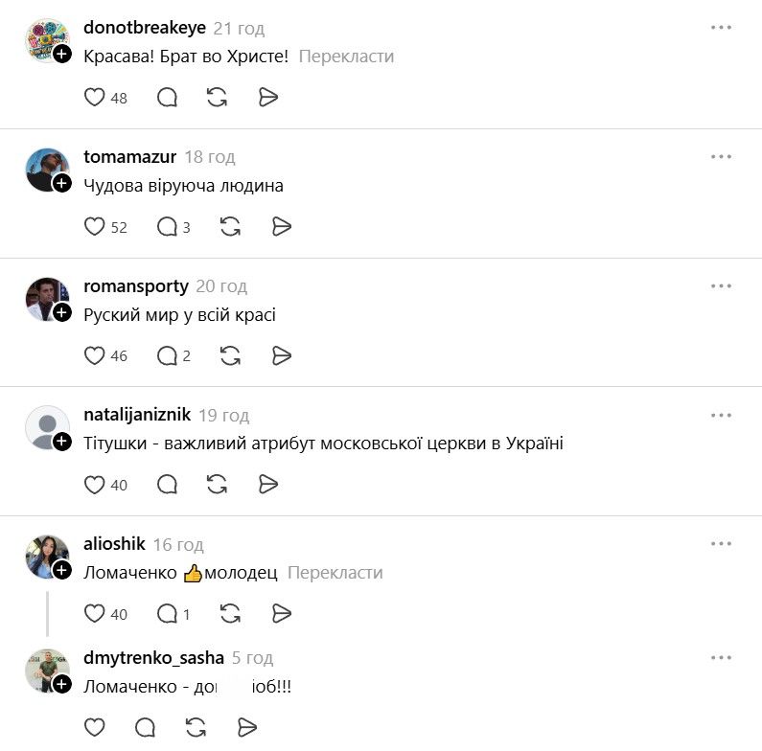Screen dimensions: 762x751
Task: View romansporty's profile picture
Action: pos(47,299)
